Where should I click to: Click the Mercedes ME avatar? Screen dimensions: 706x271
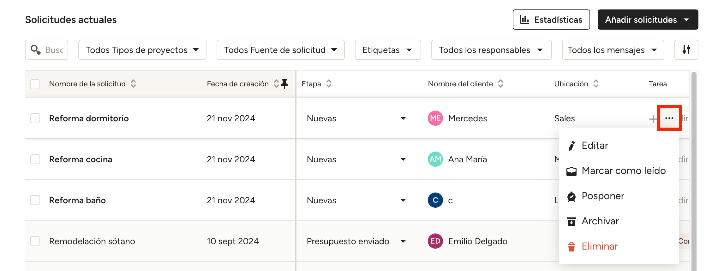[435, 118]
